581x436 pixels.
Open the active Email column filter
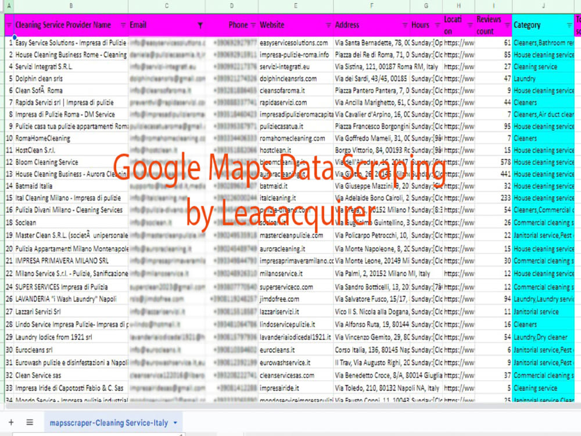click(200, 25)
